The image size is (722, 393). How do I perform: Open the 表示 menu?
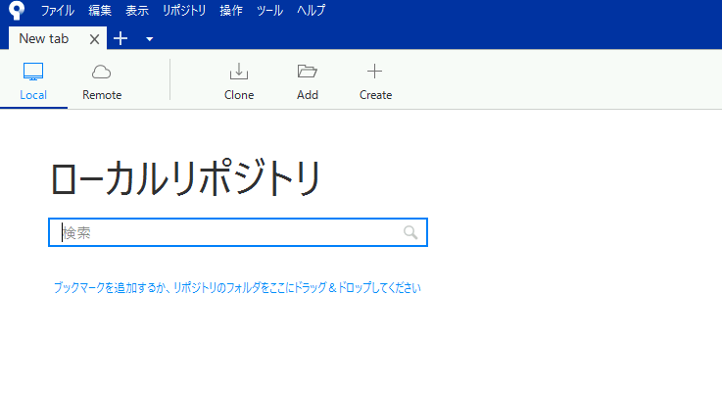point(137,10)
